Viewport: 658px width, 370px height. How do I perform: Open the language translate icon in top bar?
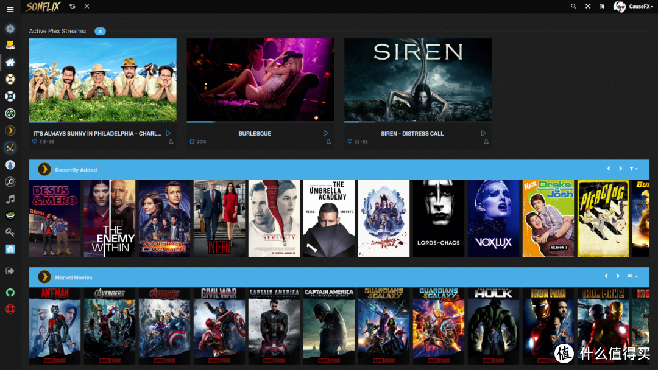coord(602,6)
